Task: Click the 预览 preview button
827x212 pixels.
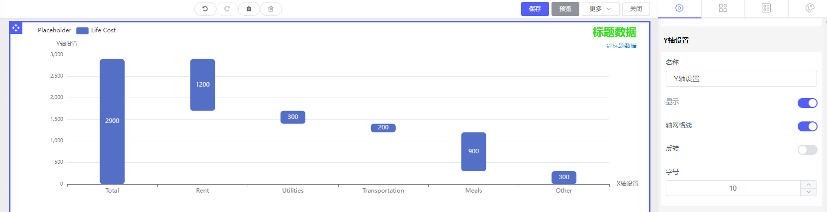Action: tap(565, 9)
